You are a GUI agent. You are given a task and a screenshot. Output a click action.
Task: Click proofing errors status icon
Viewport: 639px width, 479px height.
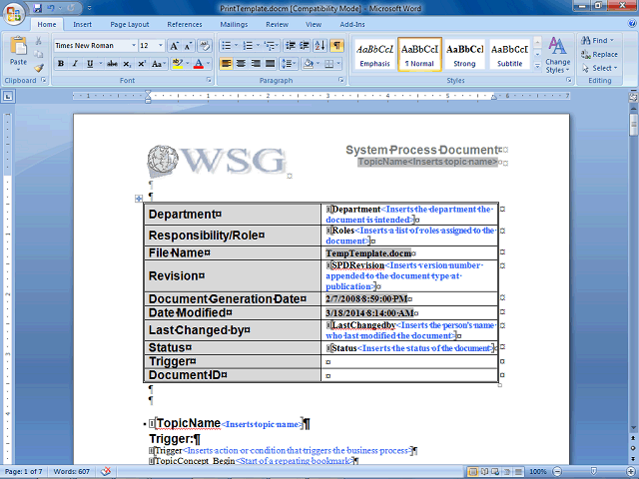[106, 471]
